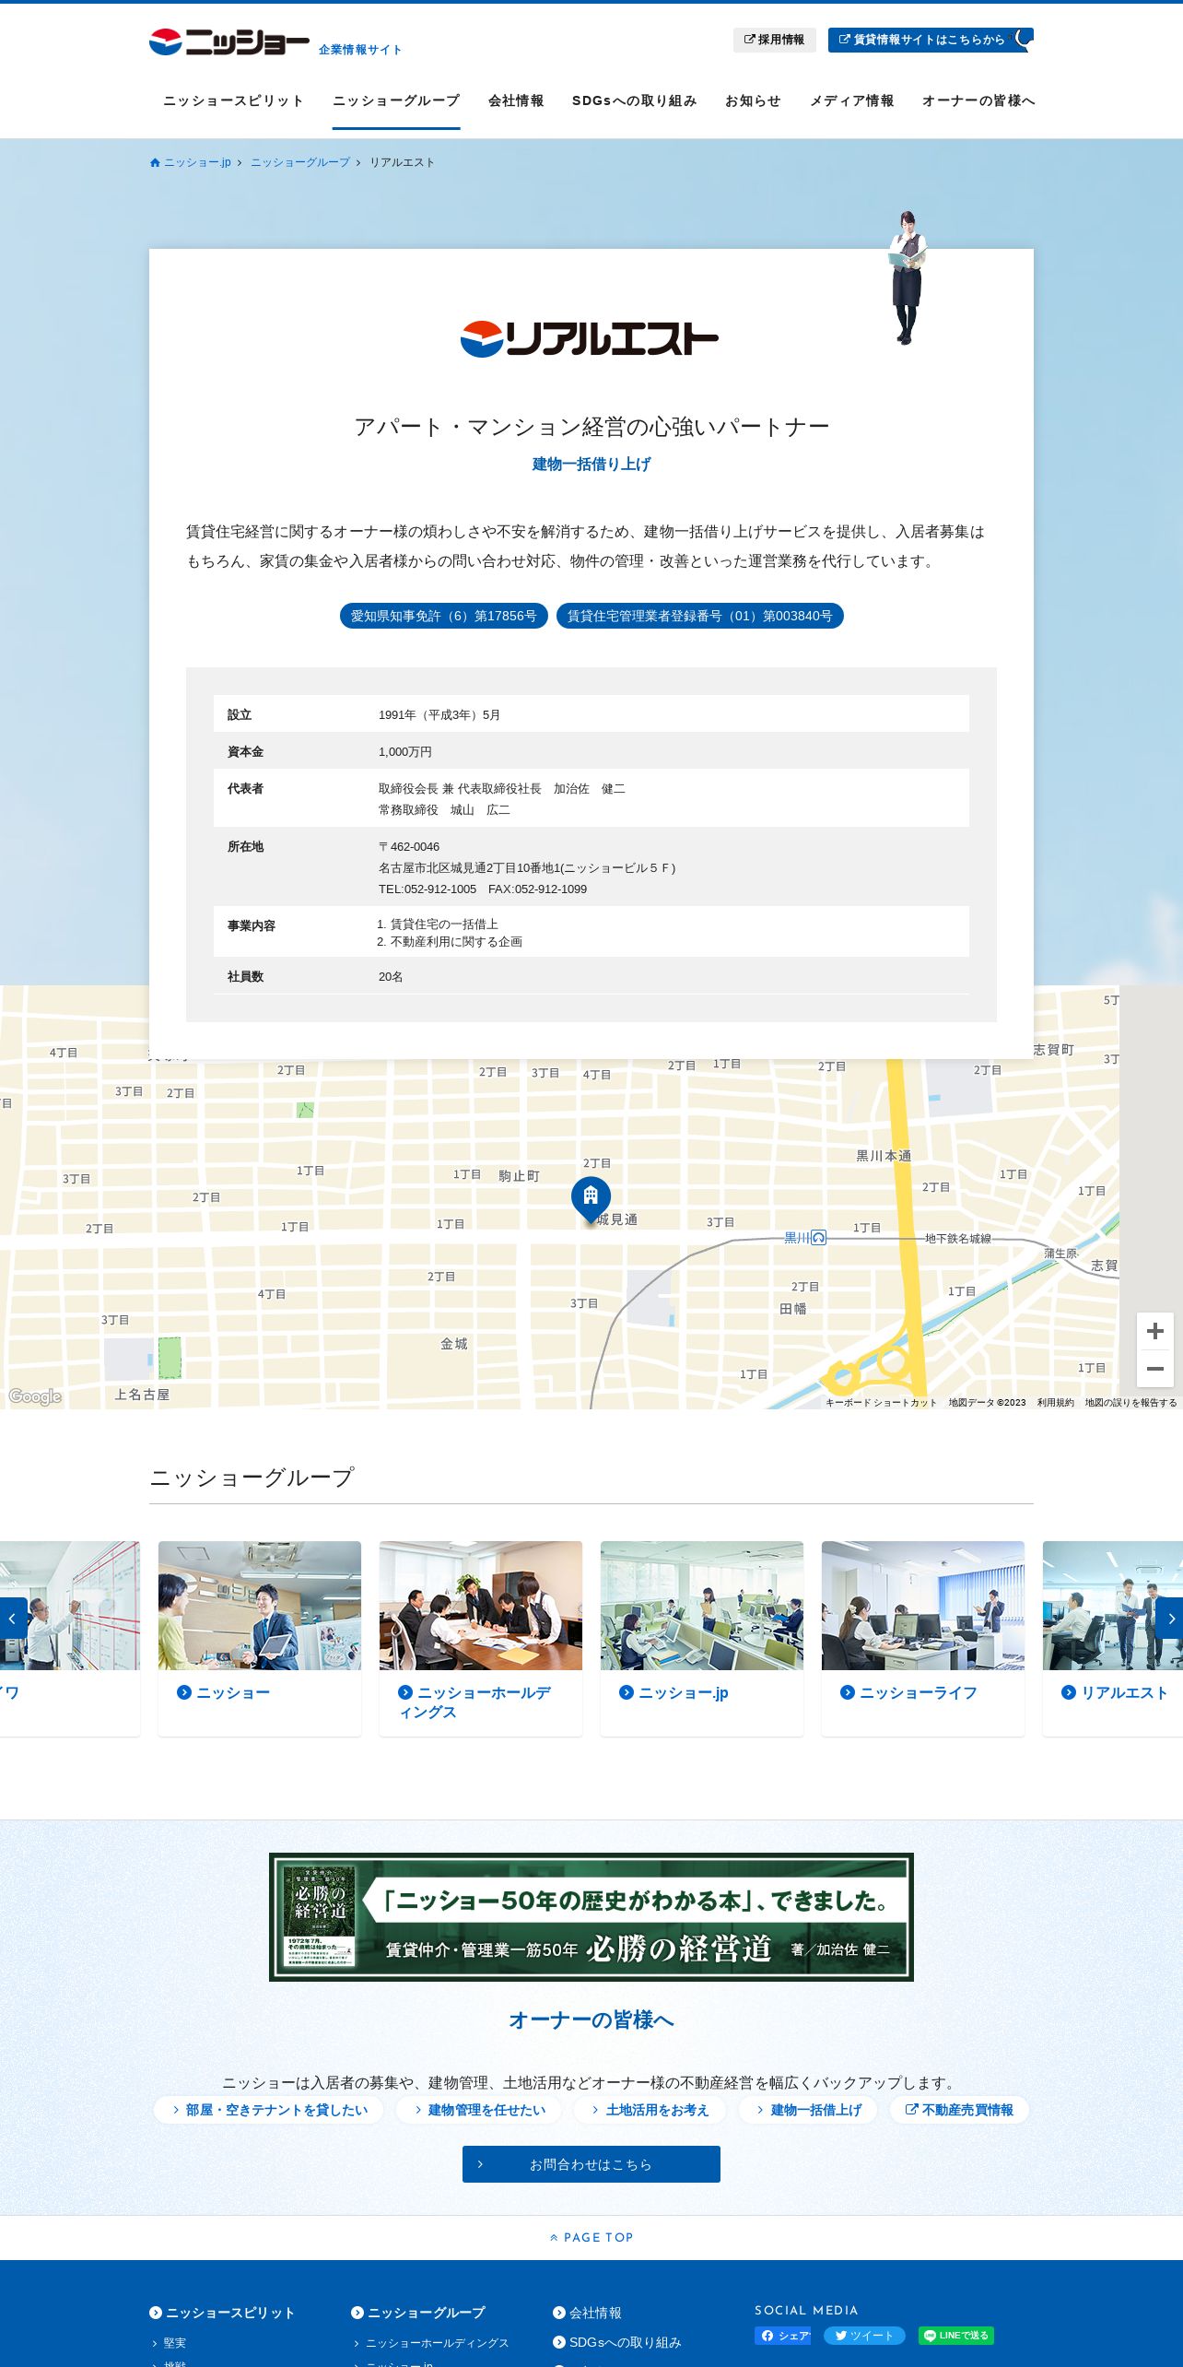Click the 黒川 subway station icon on the map

(818, 1238)
